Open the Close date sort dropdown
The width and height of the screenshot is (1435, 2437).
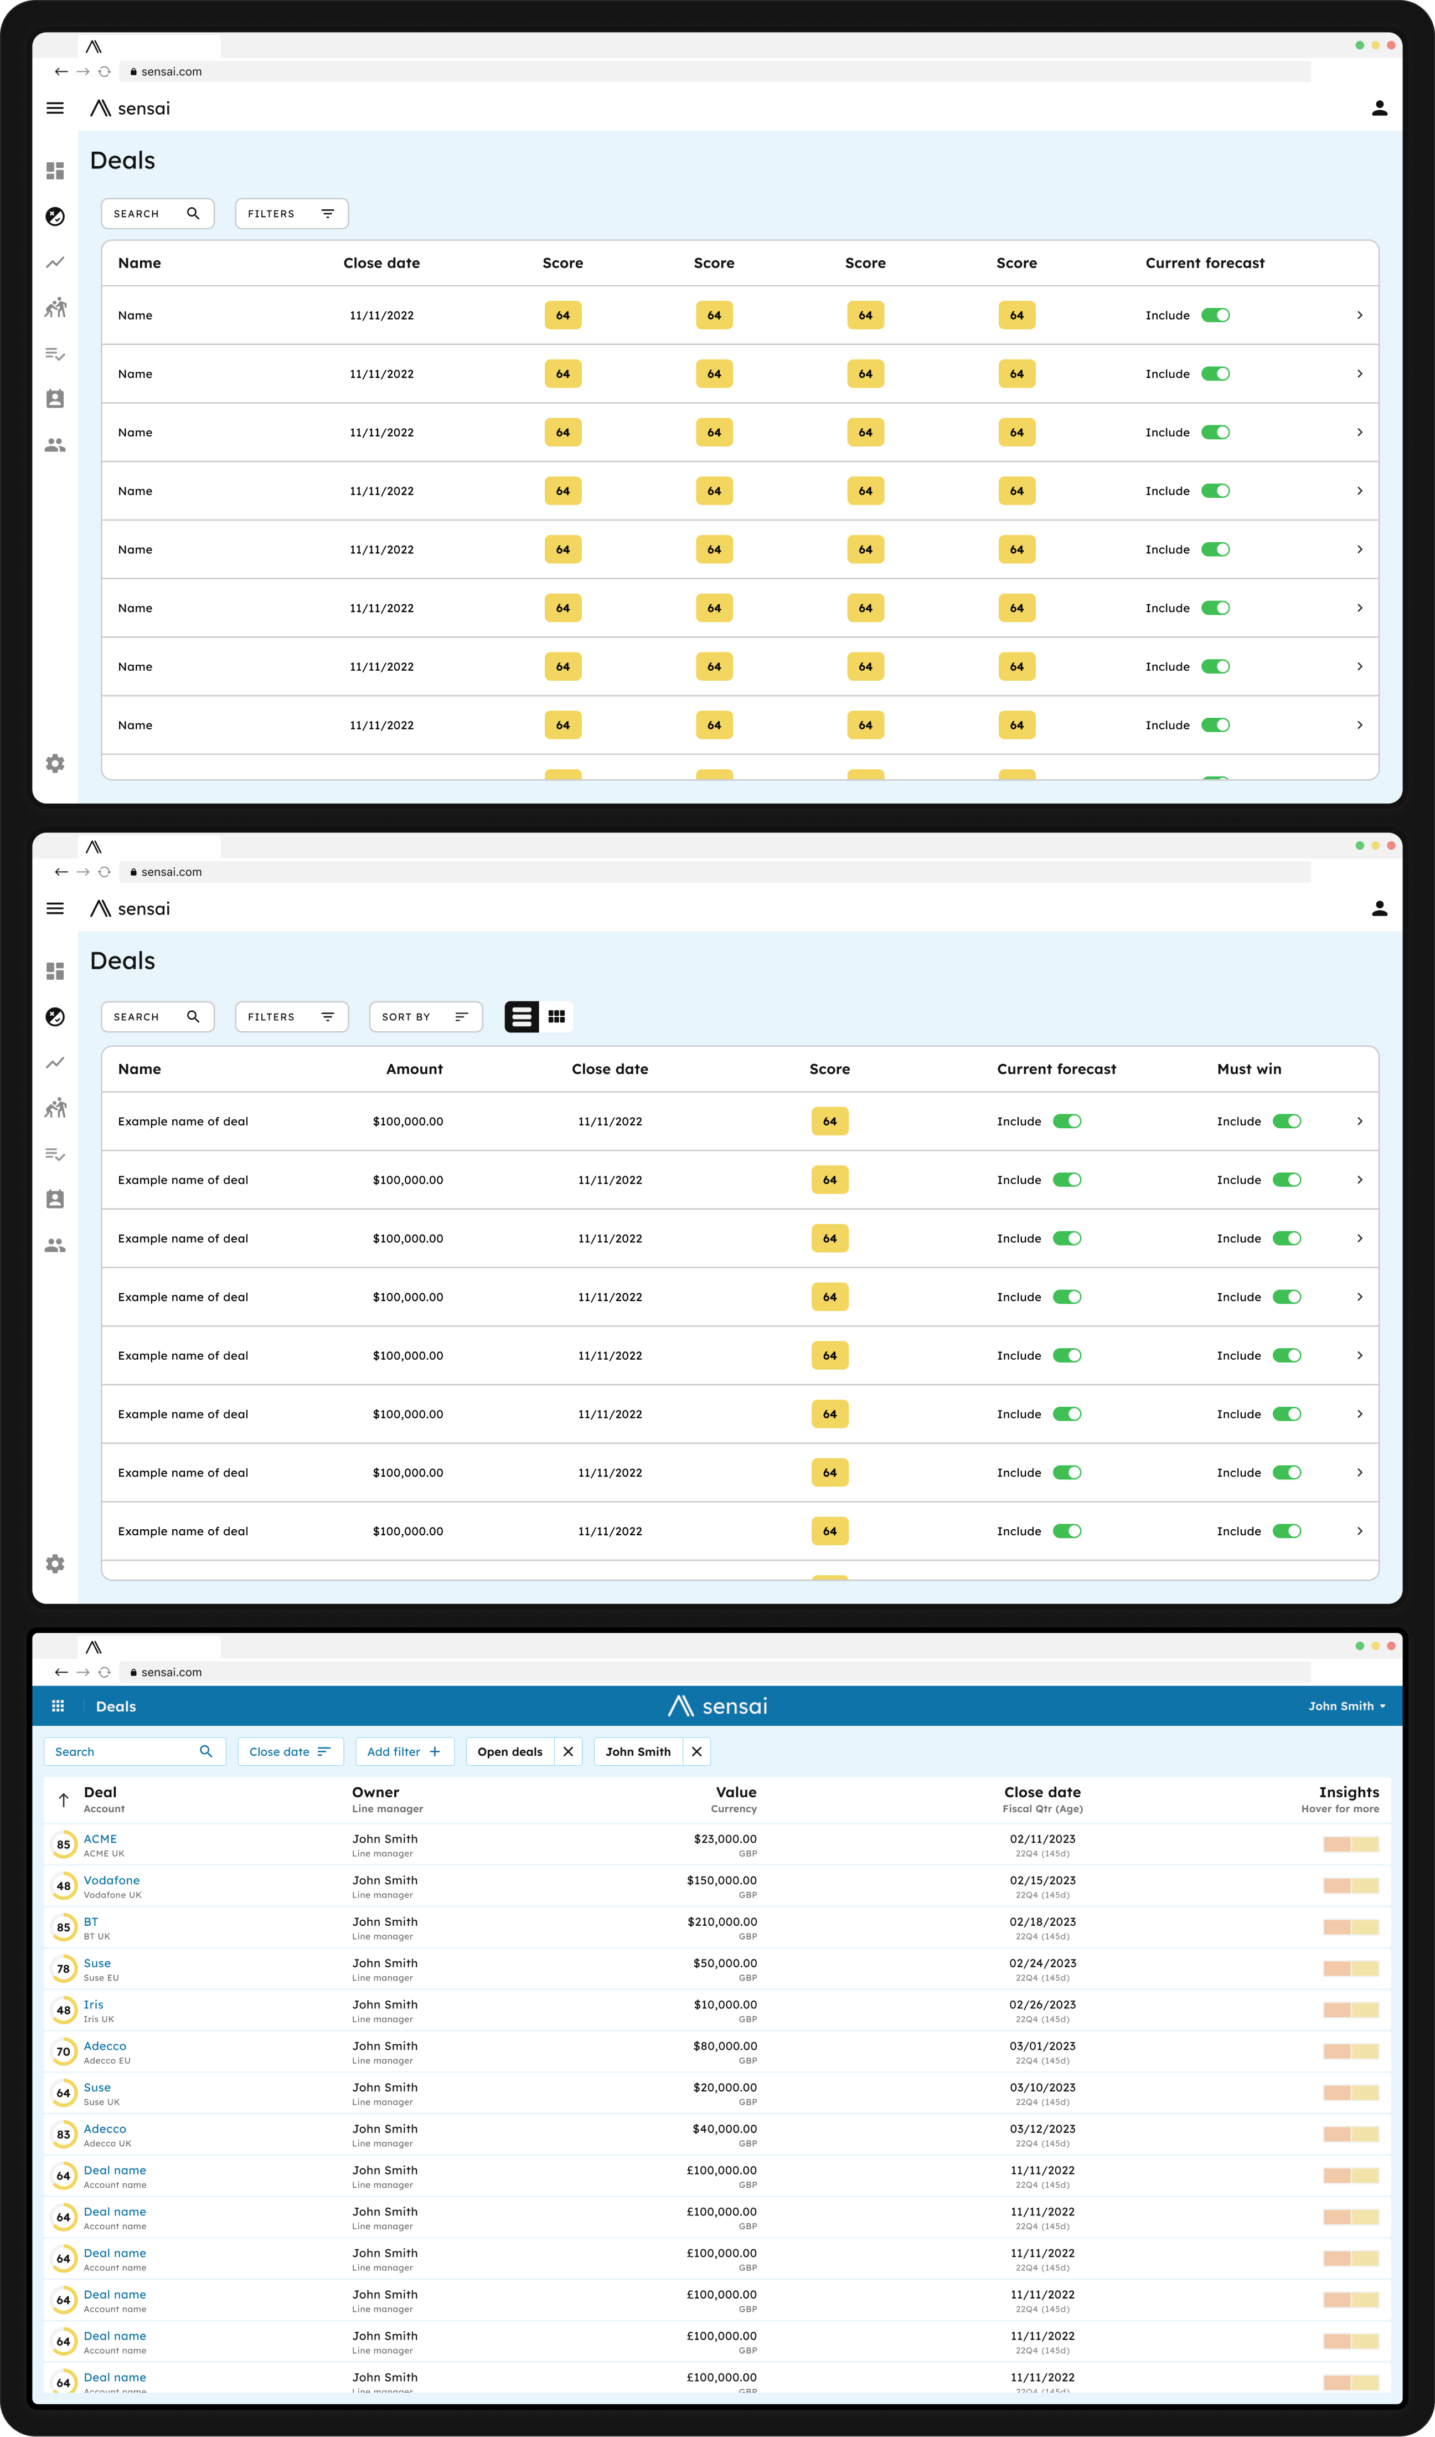(290, 1751)
